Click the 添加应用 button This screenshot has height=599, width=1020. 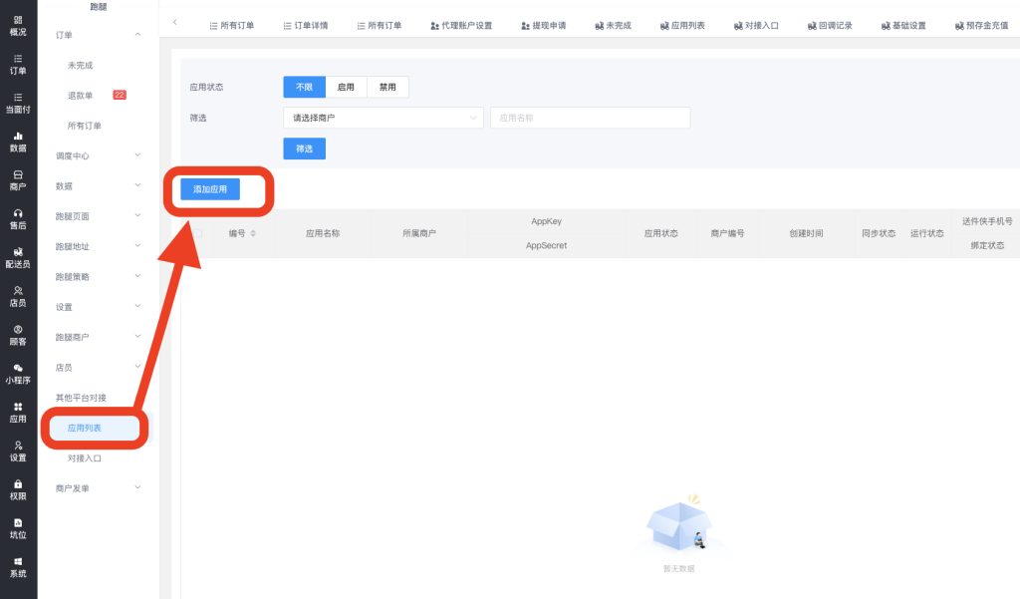[210, 188]
